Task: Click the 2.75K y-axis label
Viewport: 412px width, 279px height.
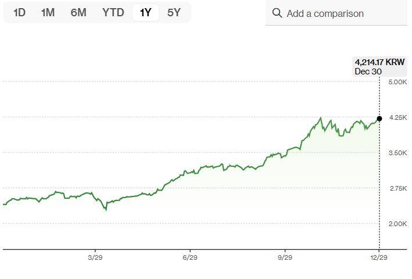Action: [397, 188]
